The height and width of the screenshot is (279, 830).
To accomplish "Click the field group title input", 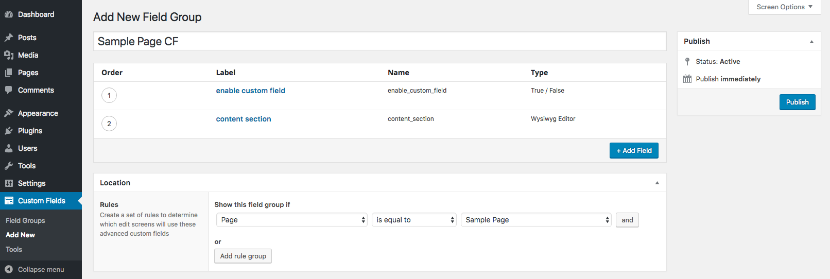I will (379, 41).
